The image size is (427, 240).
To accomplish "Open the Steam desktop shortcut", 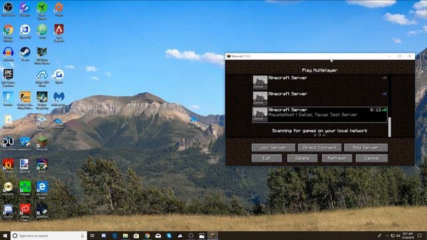I will click(x=25, y=54).
